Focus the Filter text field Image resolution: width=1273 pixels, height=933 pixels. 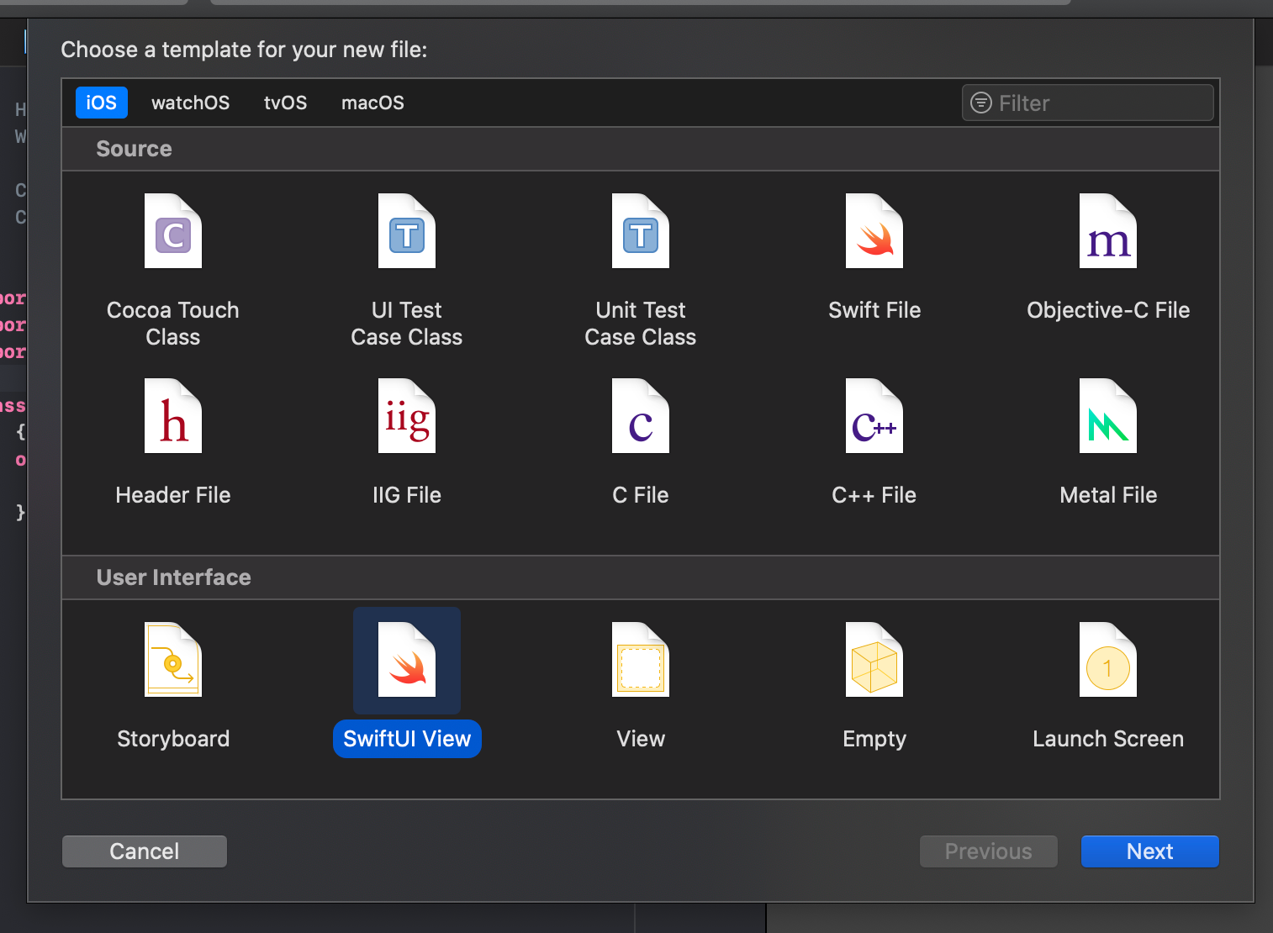pyautogui.click(x=1088, y=103)
